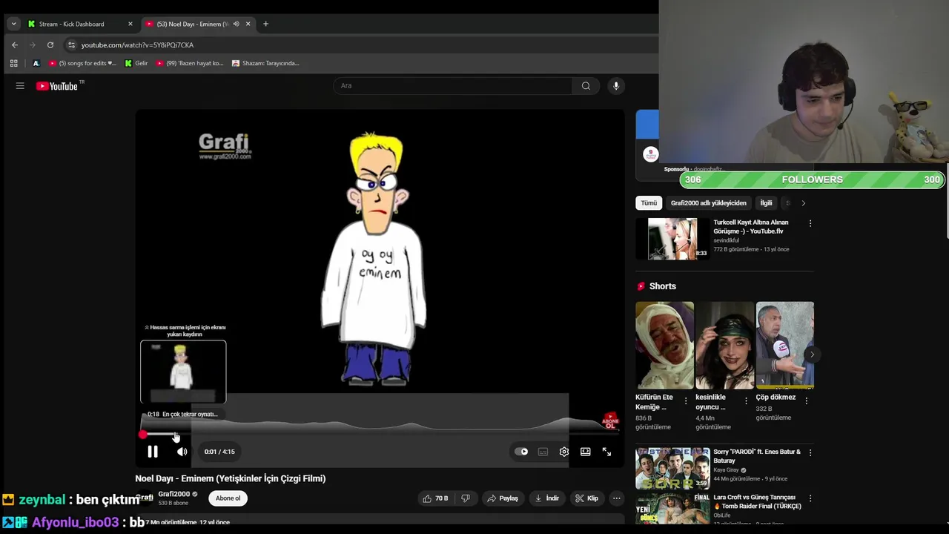Open the tab search dropdown arrow
The image size is (949, 534).
pyautogui.click(x=13, y=24)
